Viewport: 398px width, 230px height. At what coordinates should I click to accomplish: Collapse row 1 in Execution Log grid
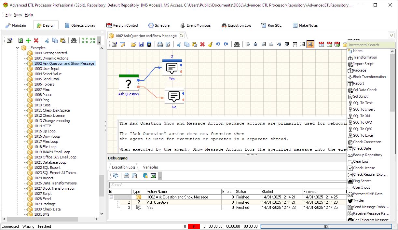[x=112, y=197]
